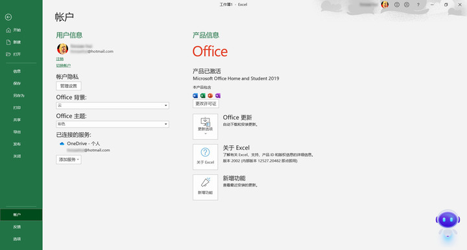Click the Word product icon
Image resolution: width=467 pixels, height=250 pixels.
[195, 96]
